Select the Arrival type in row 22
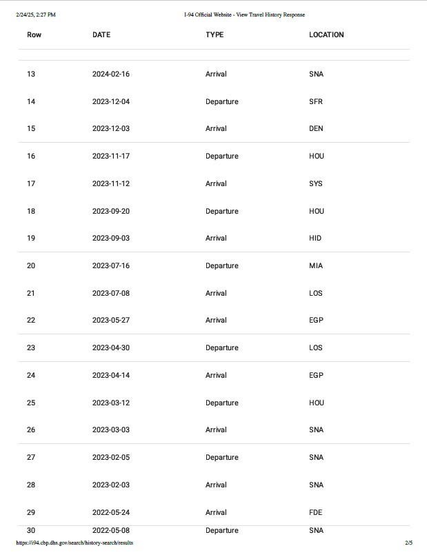Screen dimensions: 427x557 pyautogui.click(x=216, y=320)
